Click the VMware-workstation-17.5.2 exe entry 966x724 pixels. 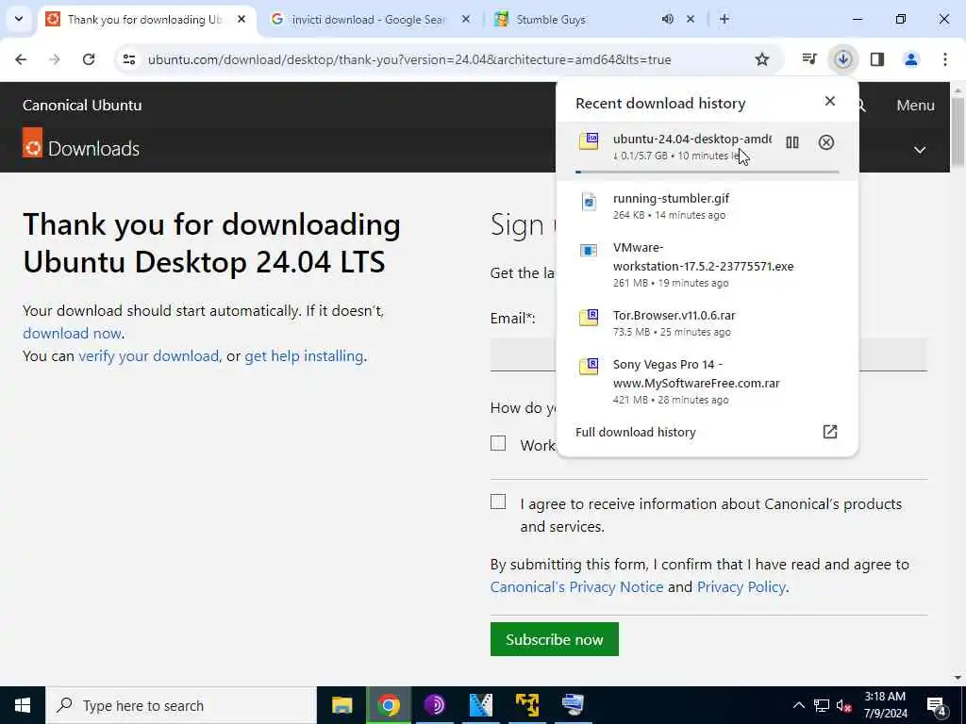tap(707, 265)
